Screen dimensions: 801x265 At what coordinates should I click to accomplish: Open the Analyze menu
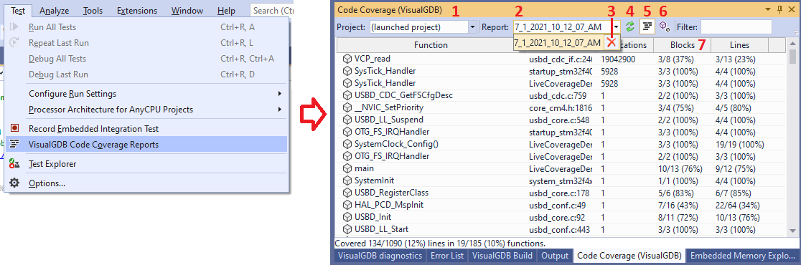tap(54, 10)
